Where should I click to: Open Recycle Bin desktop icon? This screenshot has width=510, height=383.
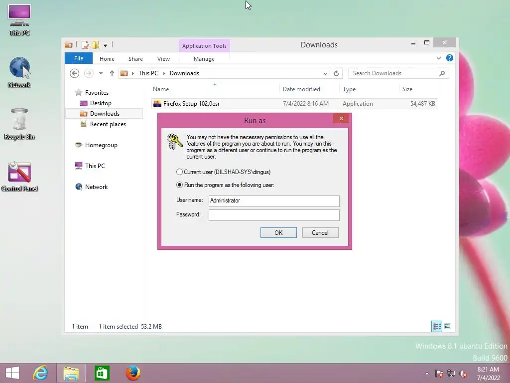click(x=19, y=124)
